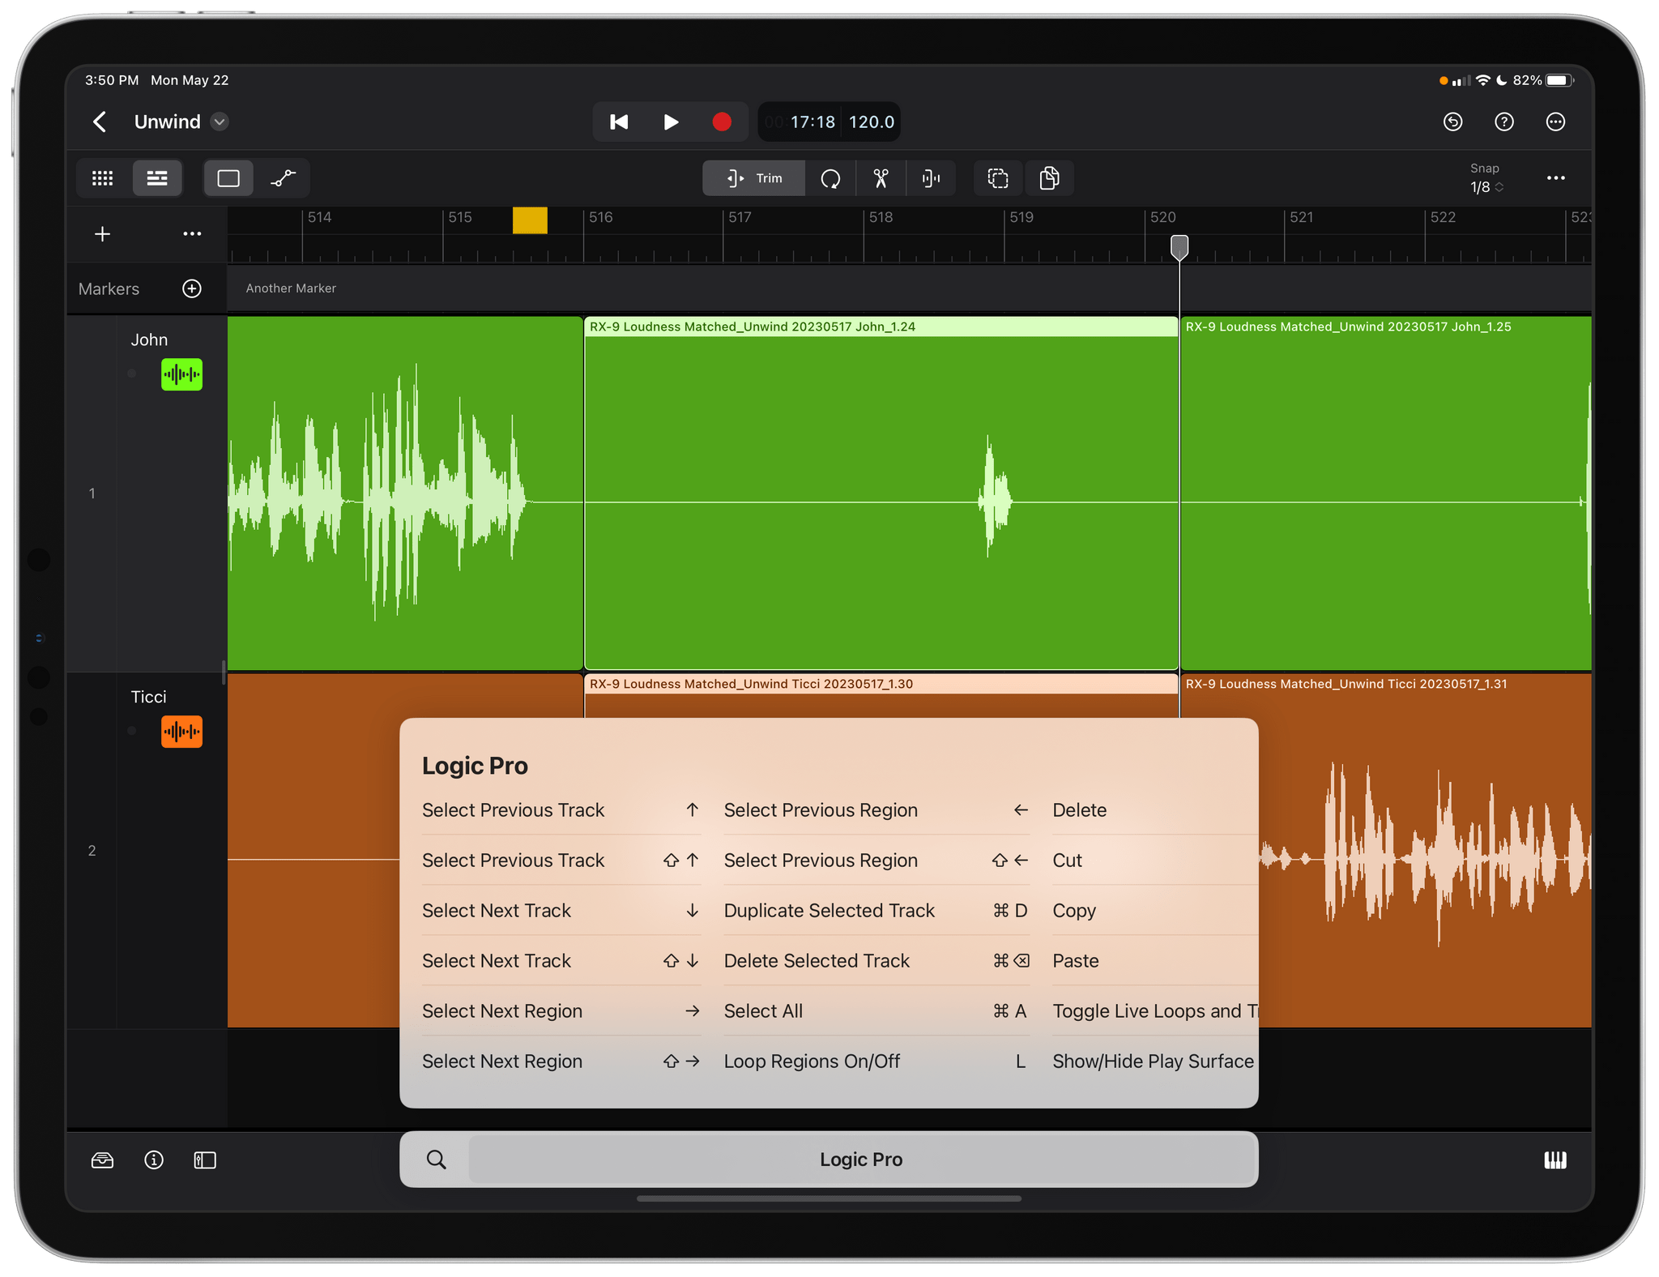Image resolution: width=1659 pixels, height=1277 pixels.
Task: Tap the 17:18 position display
Action: point(812,122)
